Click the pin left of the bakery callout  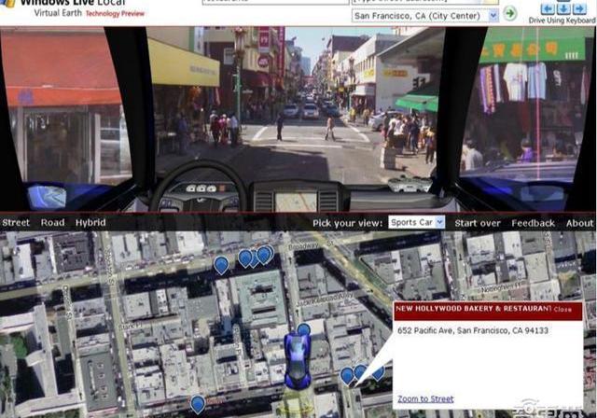coord(347,375)
